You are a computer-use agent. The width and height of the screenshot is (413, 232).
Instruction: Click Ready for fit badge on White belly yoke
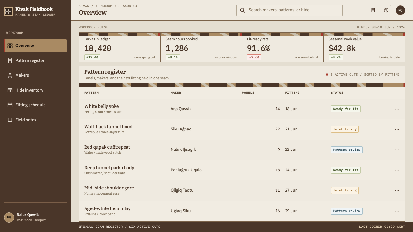pos(346,109)
